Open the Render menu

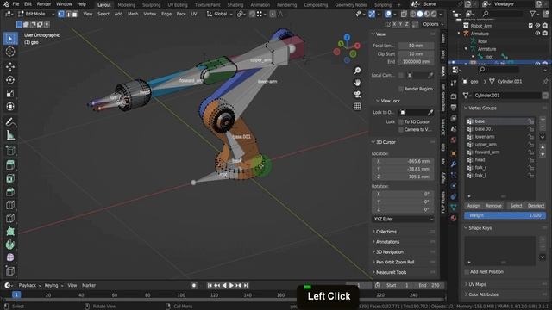44,4
